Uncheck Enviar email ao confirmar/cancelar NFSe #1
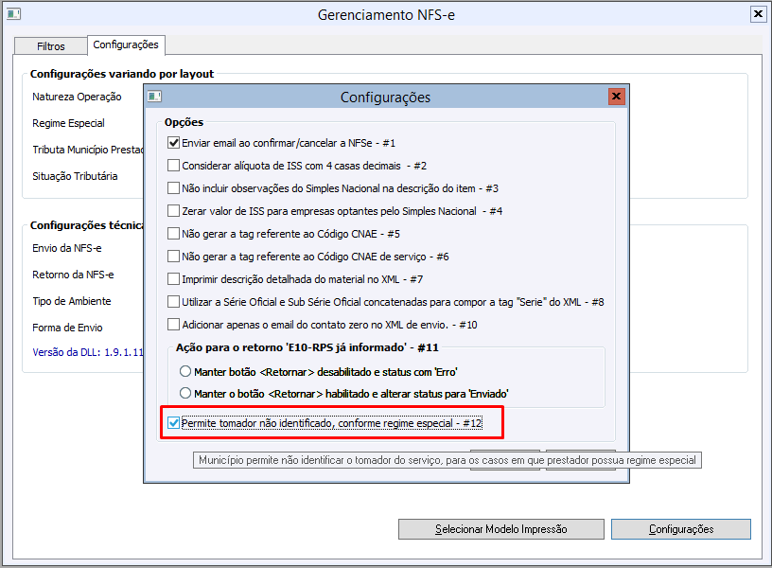772x568 pixels. [173, 143]
